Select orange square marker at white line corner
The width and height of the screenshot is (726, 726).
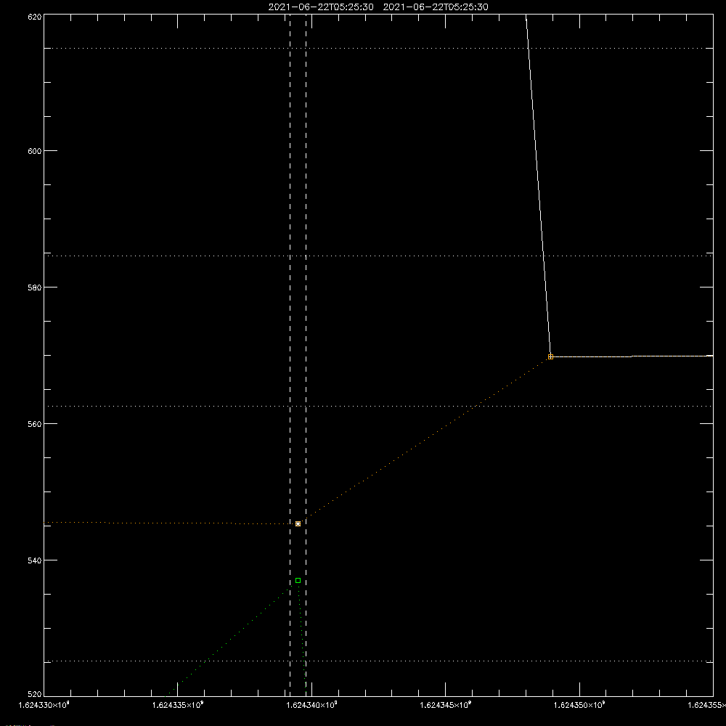coord(550,356)
